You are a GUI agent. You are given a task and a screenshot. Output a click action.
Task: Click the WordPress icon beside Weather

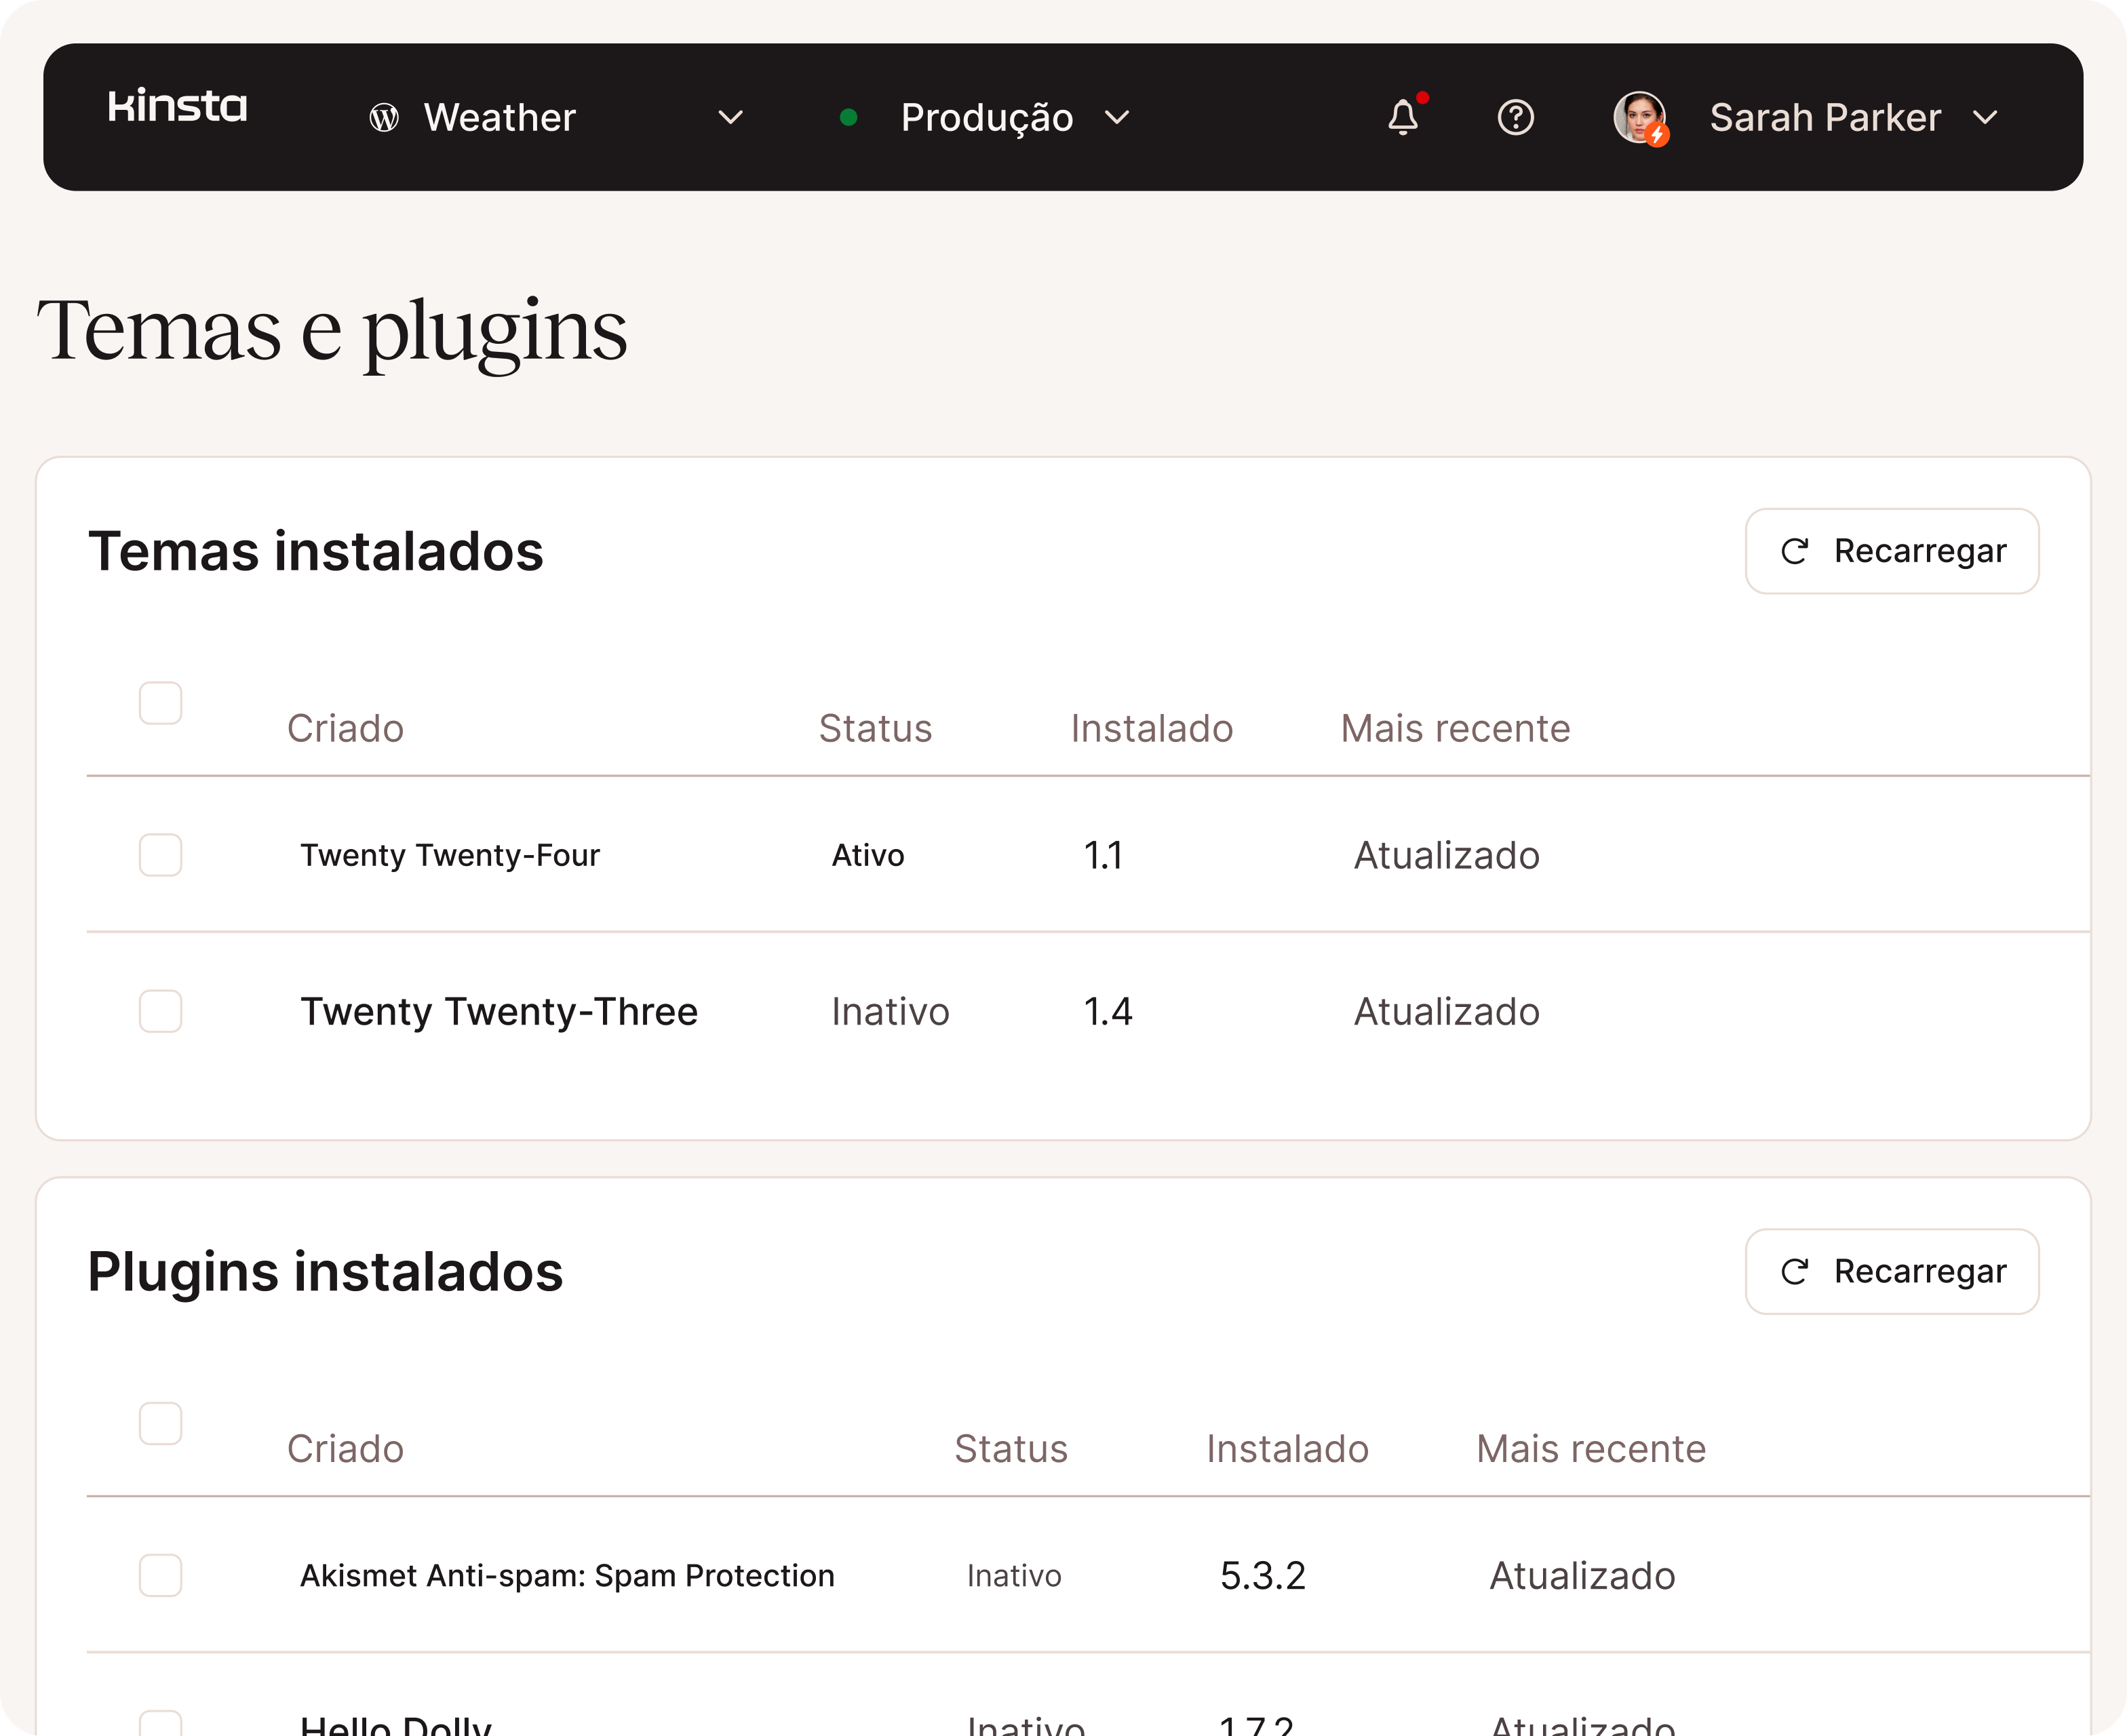tap(384, 118)
